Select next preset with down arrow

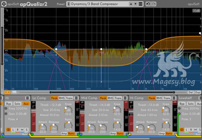135,4
